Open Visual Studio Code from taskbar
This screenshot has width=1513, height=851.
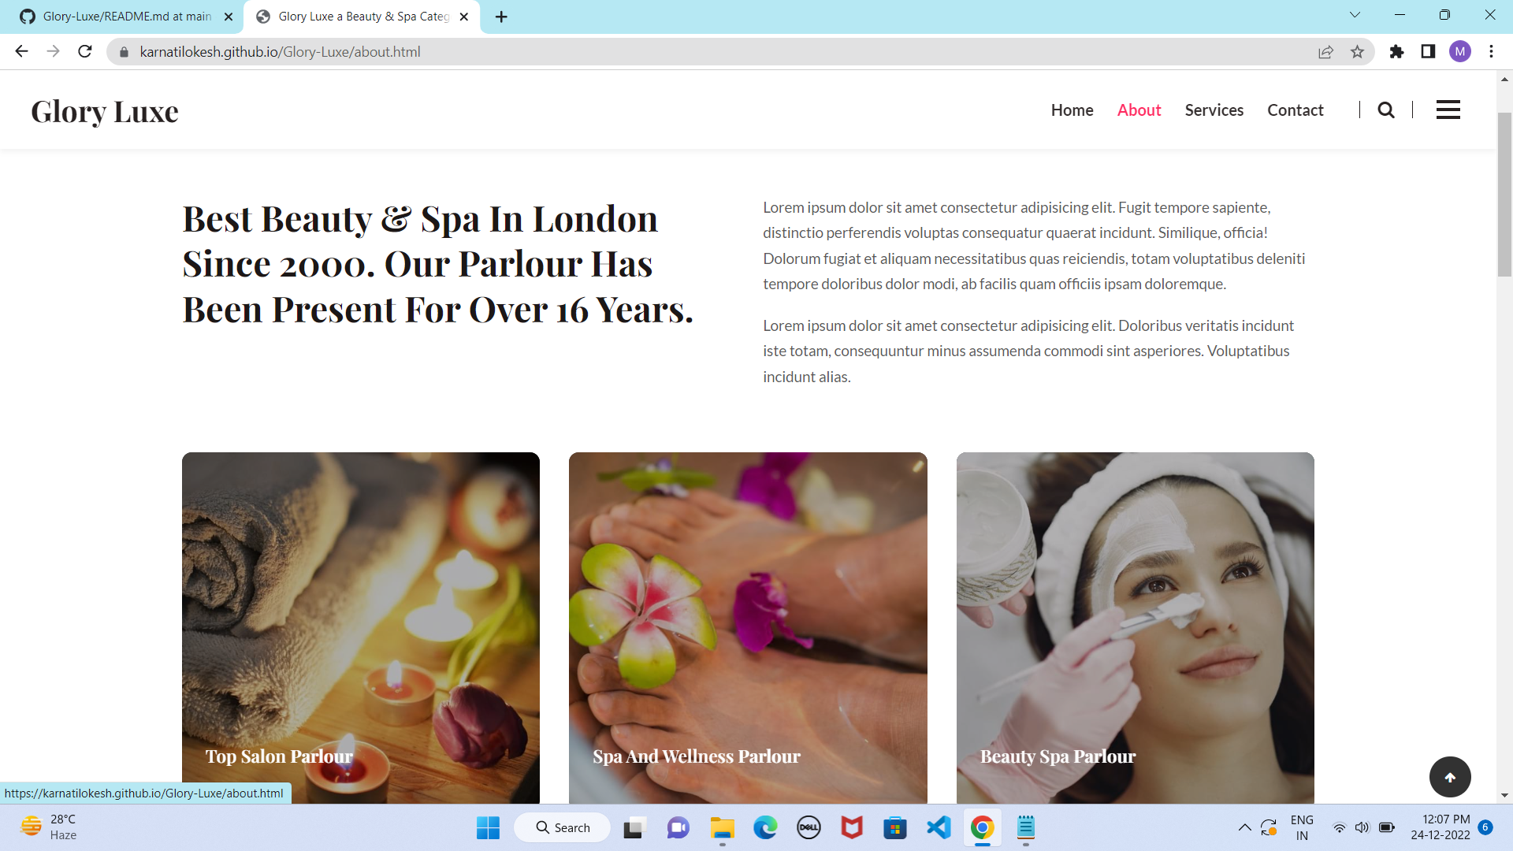(x=939, y=827)
